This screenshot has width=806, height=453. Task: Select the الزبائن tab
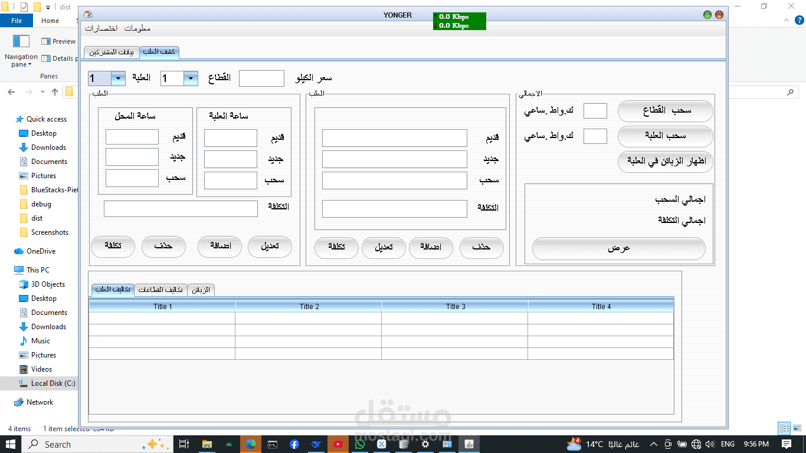[201, 290]
